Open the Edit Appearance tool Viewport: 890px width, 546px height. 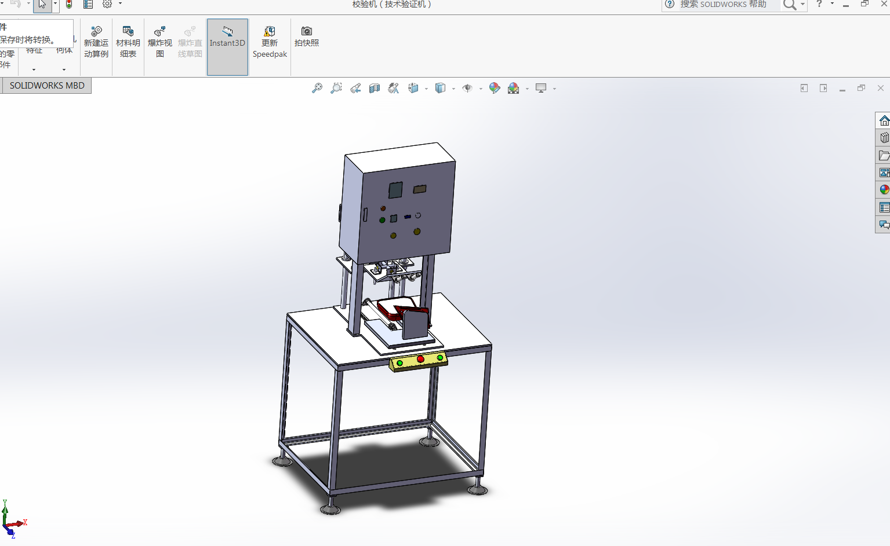point(495,88)
